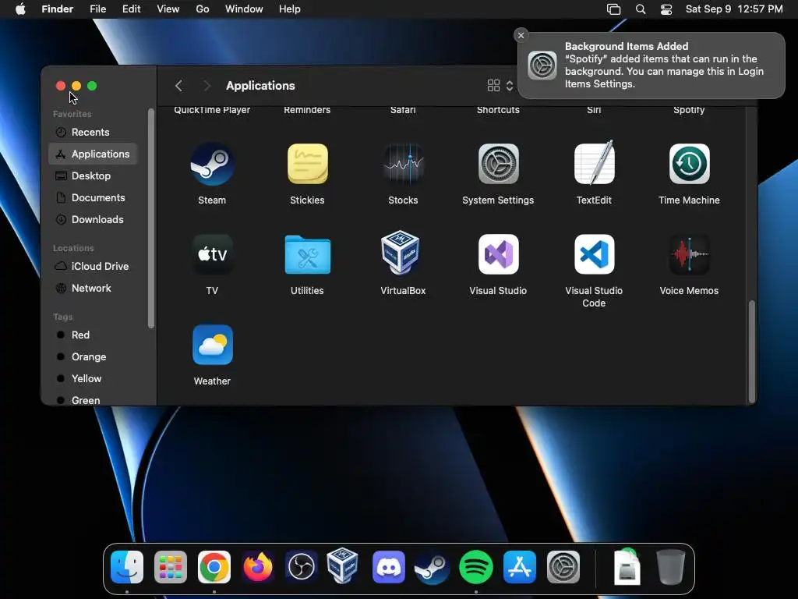Open the Finder menu
798x599 pixels.
coord(58,9)
